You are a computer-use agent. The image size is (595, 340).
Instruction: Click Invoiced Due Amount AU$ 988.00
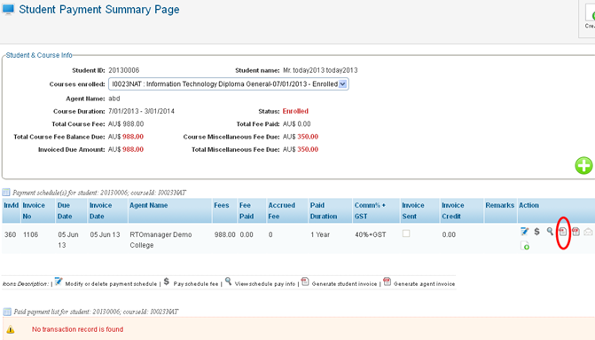point(126,150)
